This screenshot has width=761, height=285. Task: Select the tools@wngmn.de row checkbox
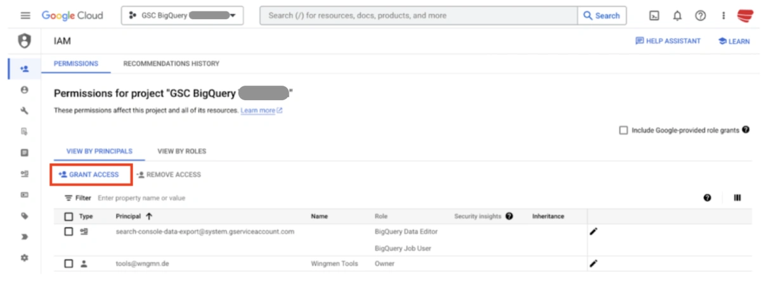pos(68,263)
